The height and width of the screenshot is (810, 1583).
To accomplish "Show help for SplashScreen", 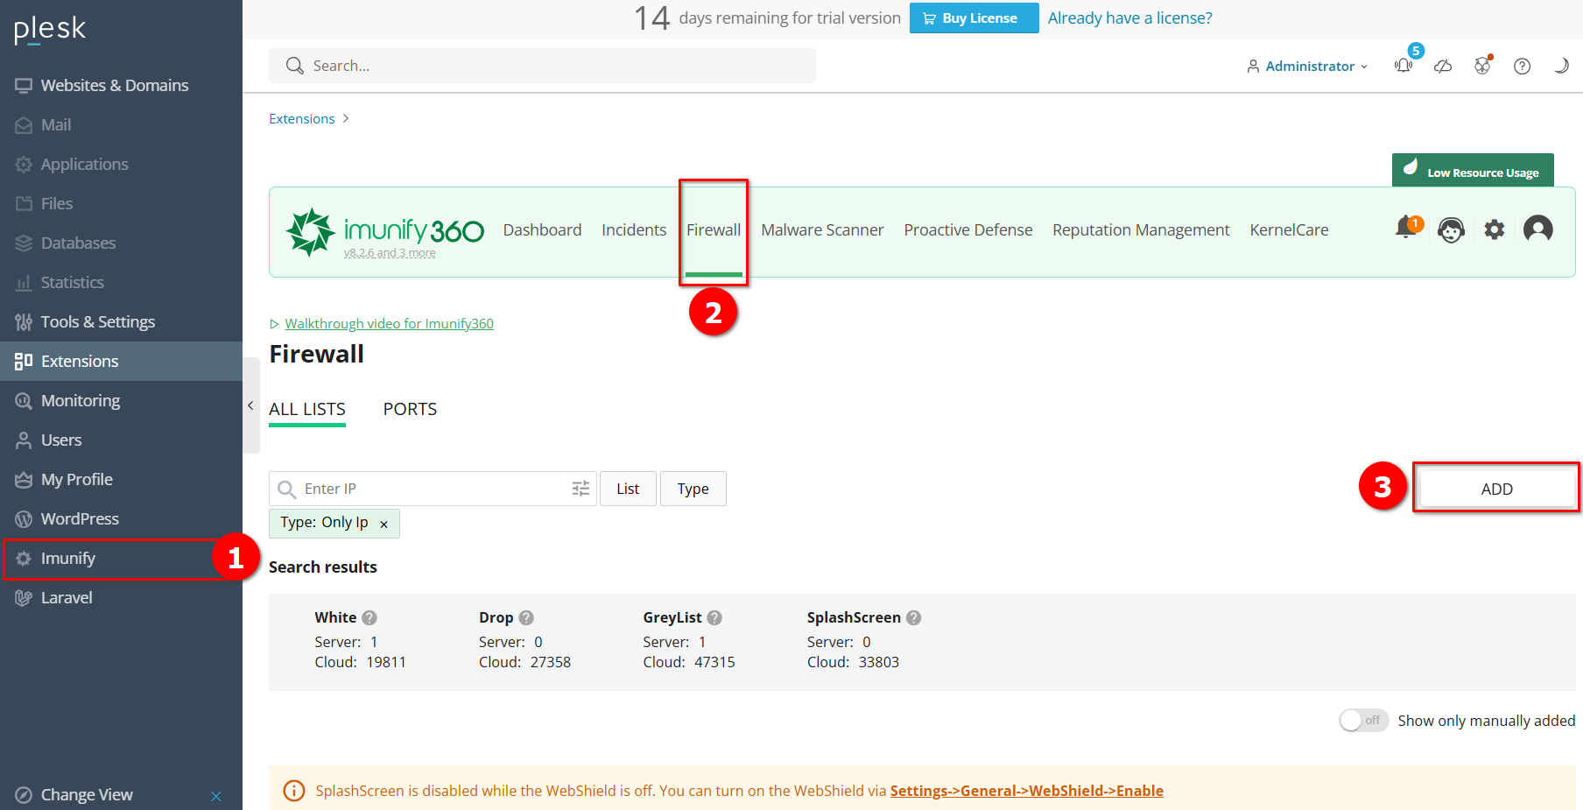I will point(913,617).
